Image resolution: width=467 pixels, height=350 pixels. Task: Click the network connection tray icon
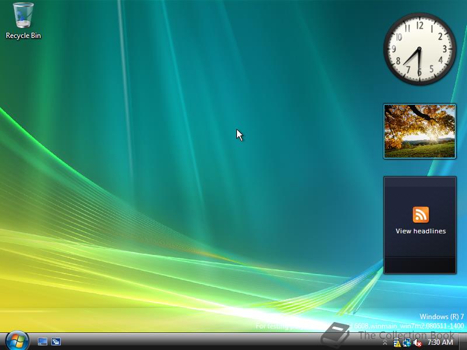tap(406, 343)
